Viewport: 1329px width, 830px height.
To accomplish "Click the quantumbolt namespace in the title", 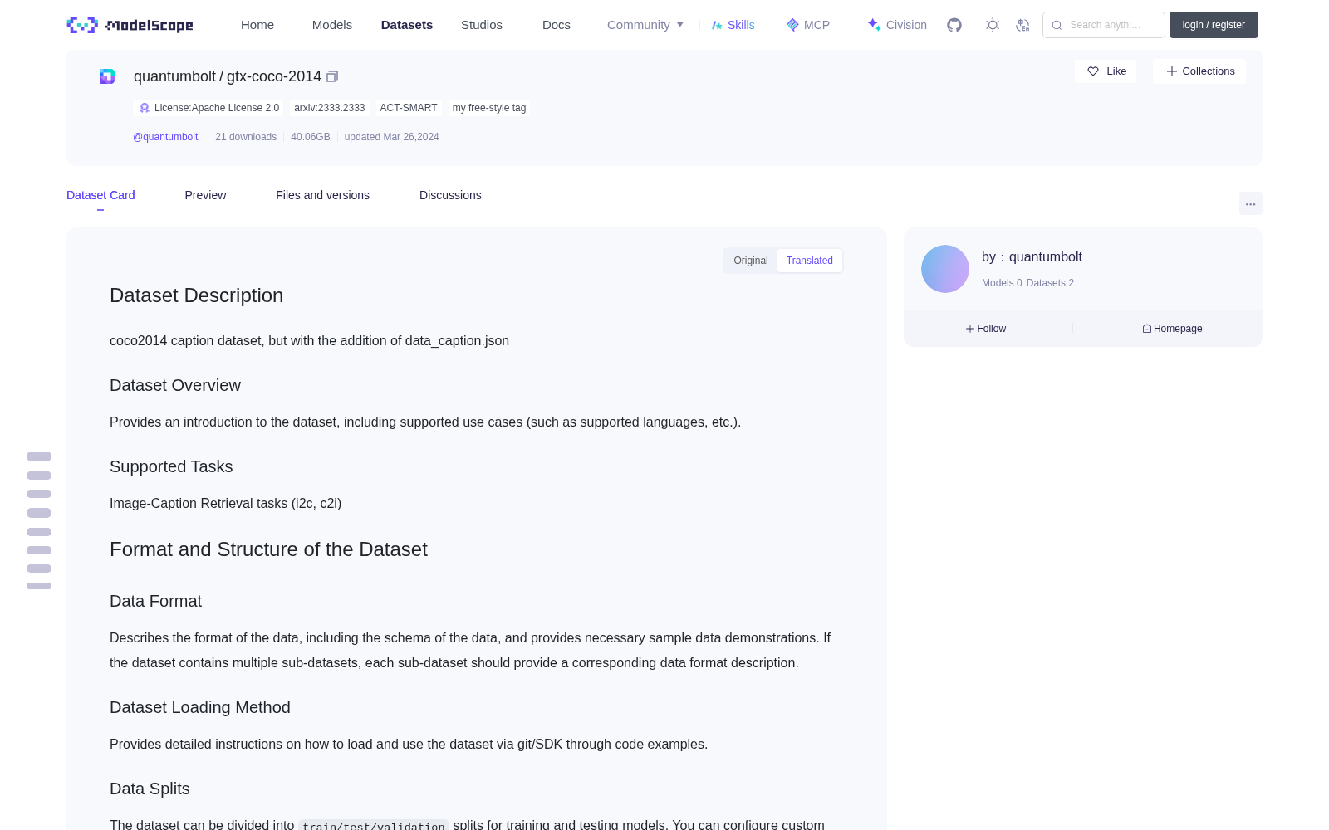I will tap(174, 76).
